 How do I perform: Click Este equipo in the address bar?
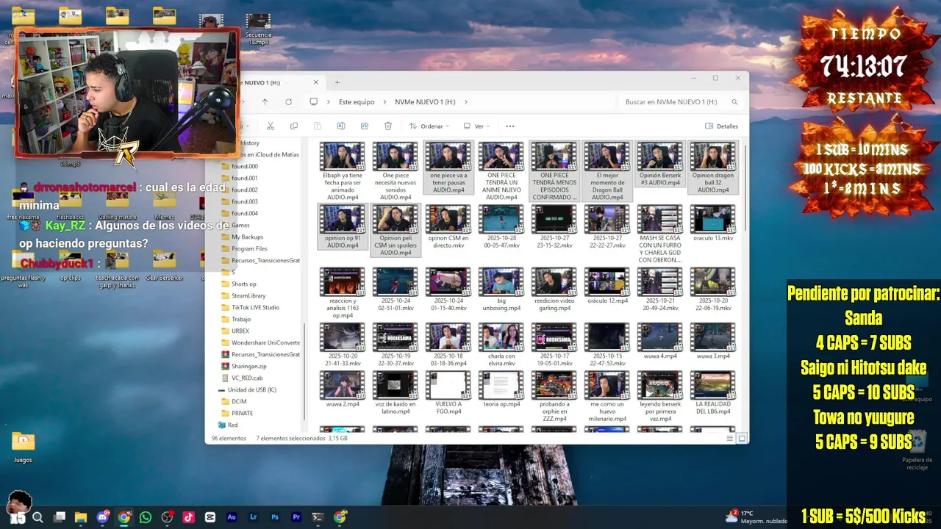357,102
